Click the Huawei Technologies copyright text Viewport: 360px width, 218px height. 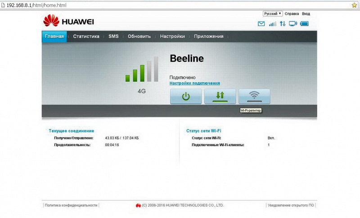coord(183,205)
